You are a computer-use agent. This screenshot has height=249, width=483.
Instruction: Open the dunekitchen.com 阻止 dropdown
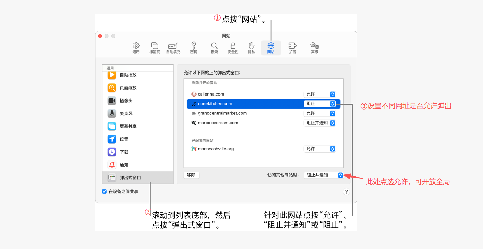click(320, 104)
